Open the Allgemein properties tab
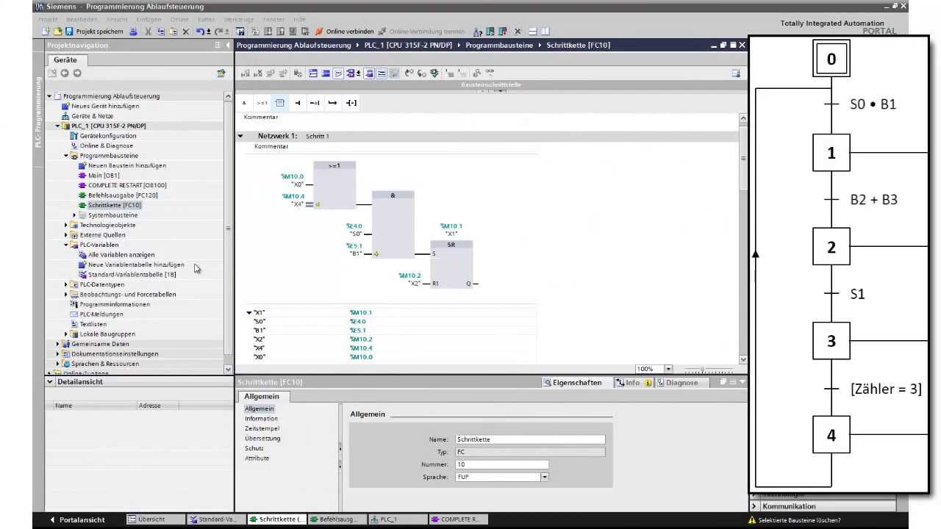941x529 pixels. point(262,396)
